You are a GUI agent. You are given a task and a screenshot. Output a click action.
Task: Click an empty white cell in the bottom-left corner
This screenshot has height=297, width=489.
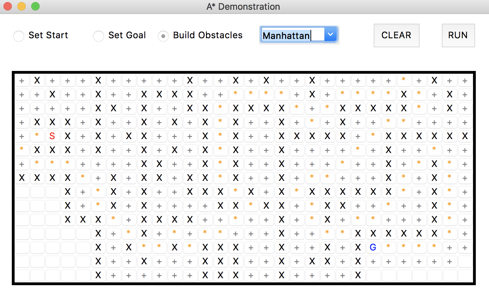coord(22,275)
